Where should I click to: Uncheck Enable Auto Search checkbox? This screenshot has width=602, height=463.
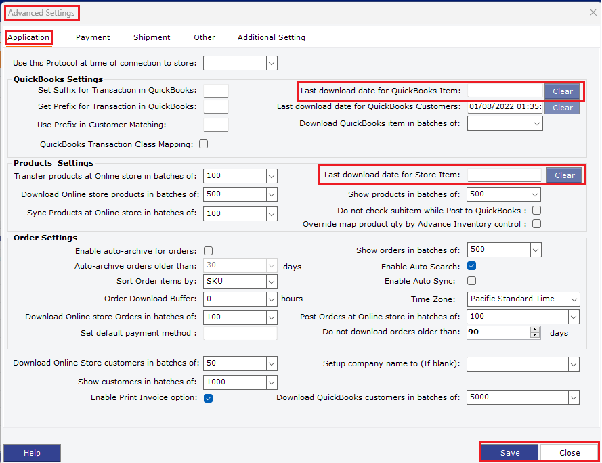tap(472, 265)
